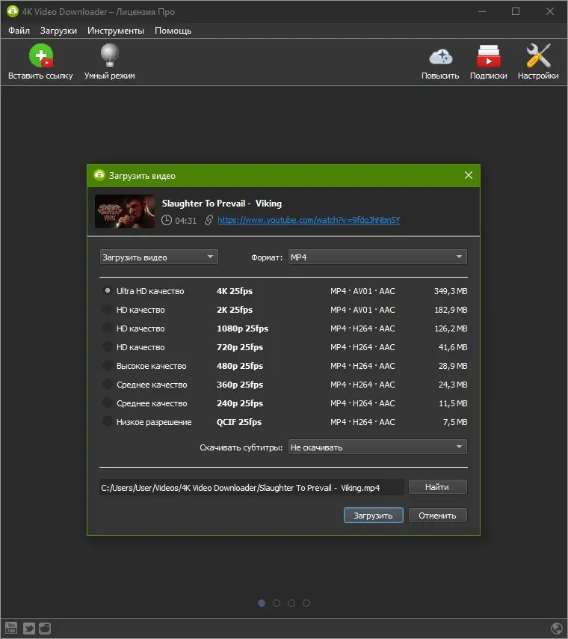This screenshot has height=639, width=568.
Task: Open the Файл menu
Action: coord(19,31)
